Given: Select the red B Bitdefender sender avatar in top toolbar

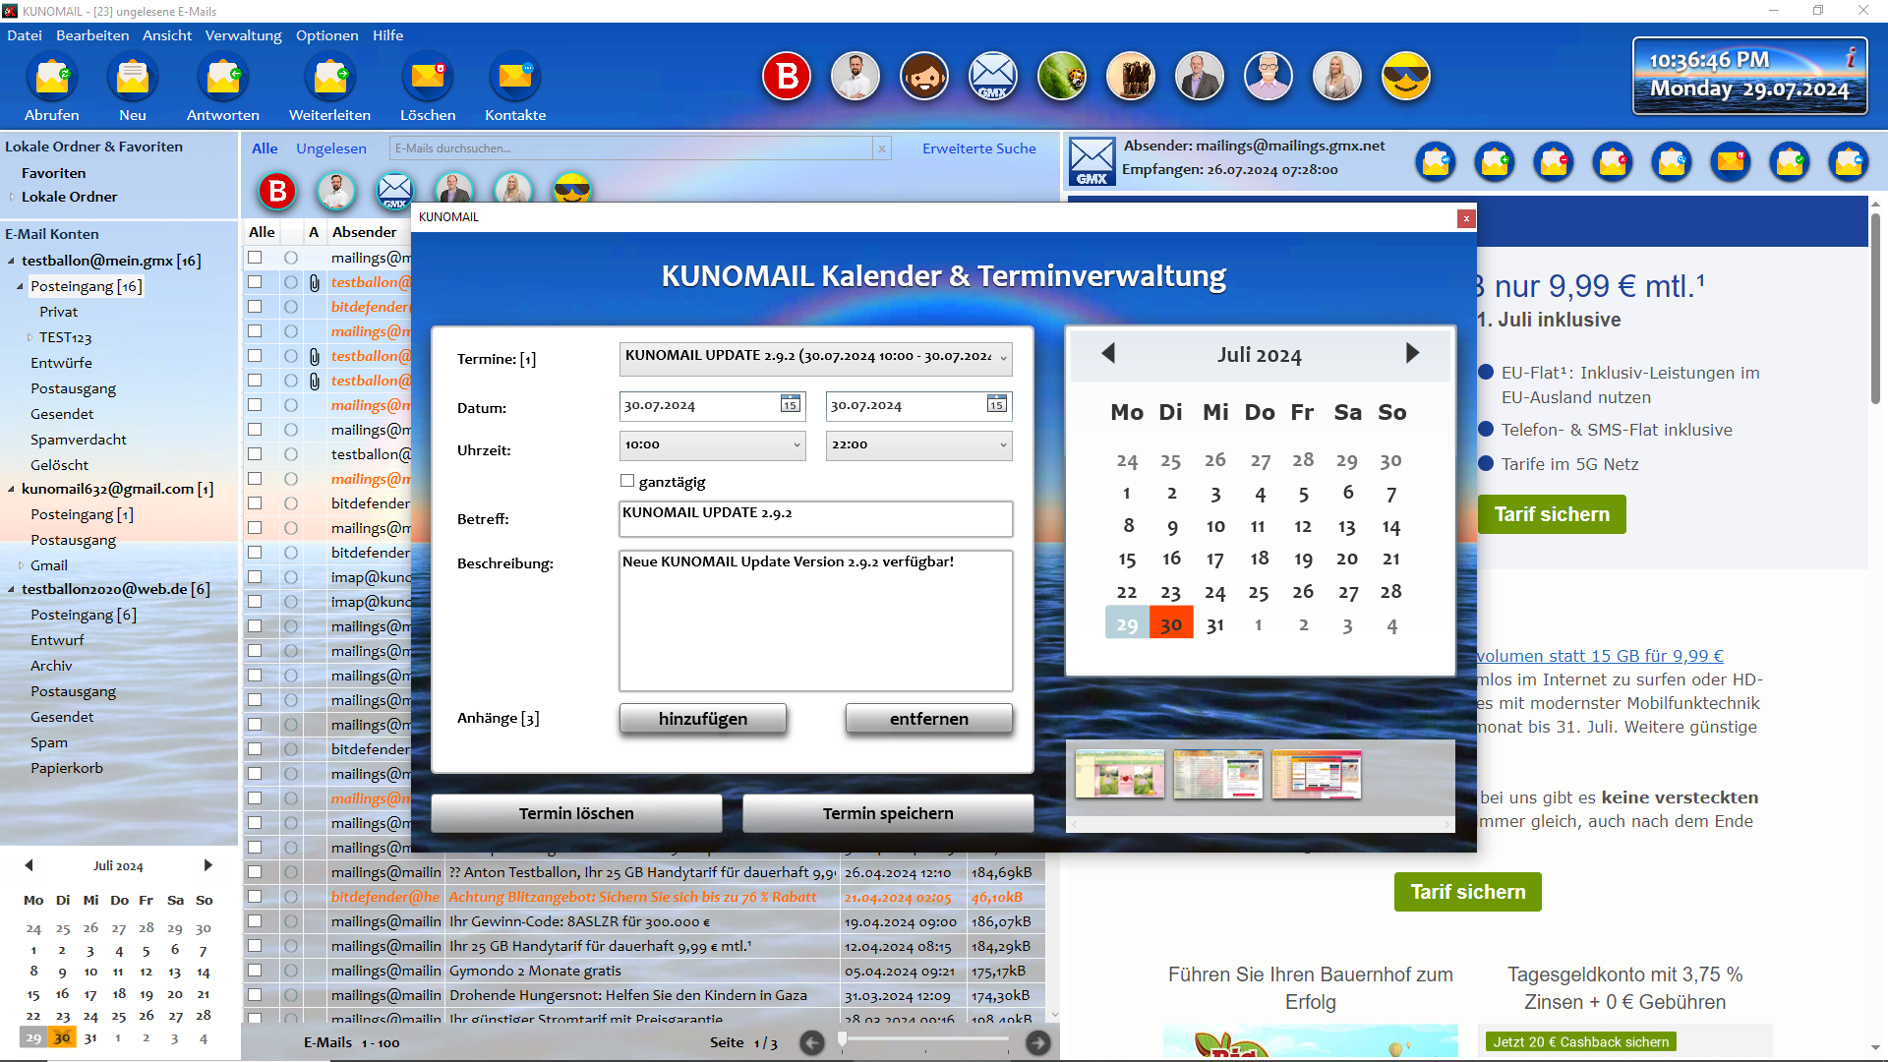Looking at the screenshot, I should click(x=787, y=77).
